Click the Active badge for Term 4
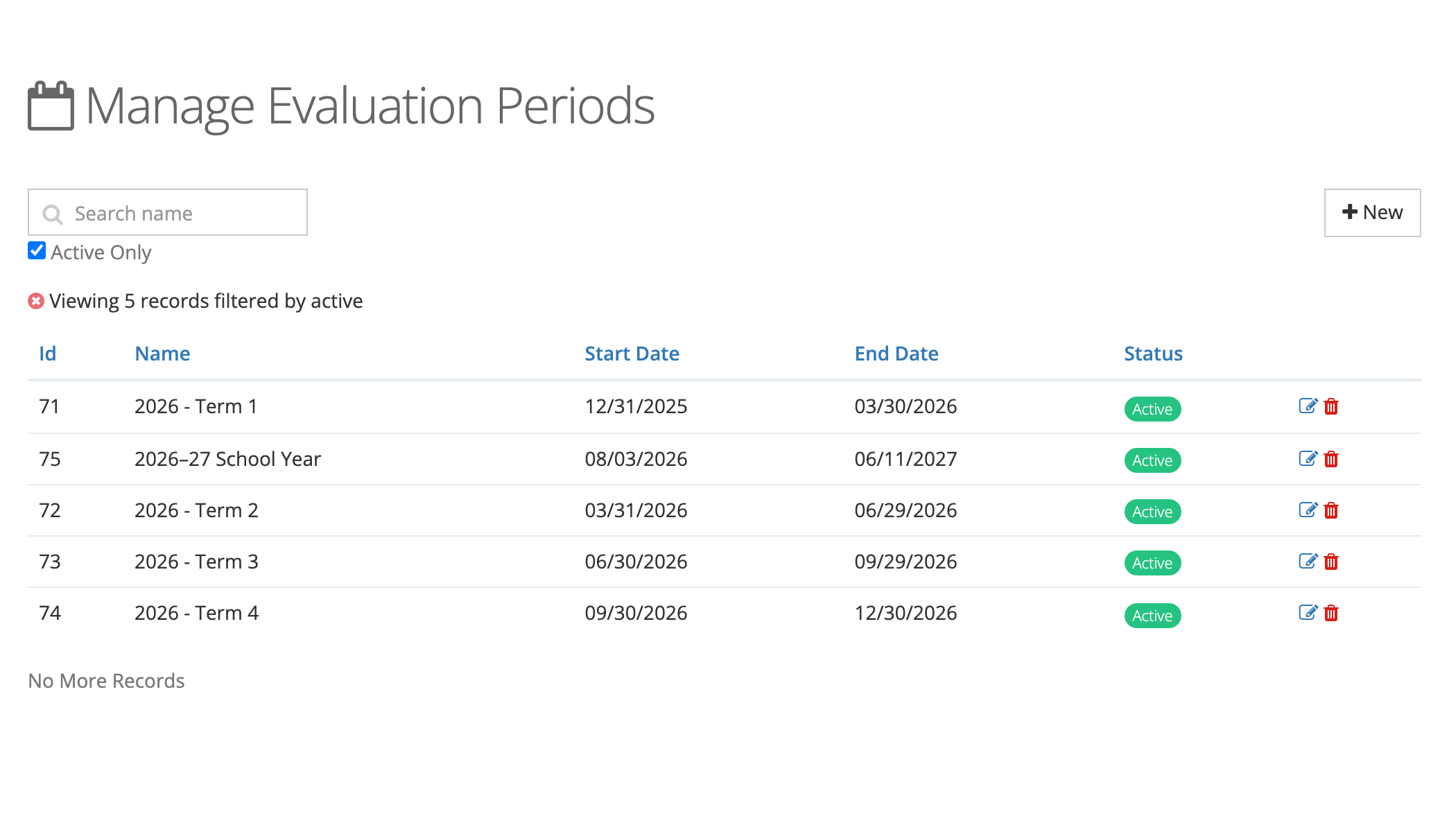The width and height of the screenshot is (1449, 832). (x=1152, y=616)
